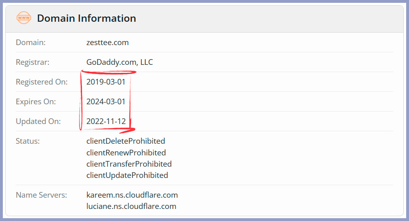The width and height of the screenshot is (409, 221).
Task: Click the 2024-03-01 expiry date
Action: pos(106,102)
